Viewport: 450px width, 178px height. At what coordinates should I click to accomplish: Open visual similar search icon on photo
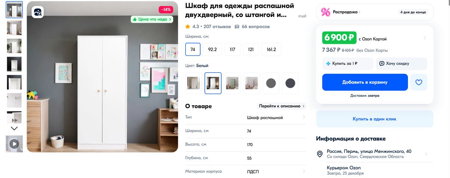pyautogui.click(x=38, y=12)
